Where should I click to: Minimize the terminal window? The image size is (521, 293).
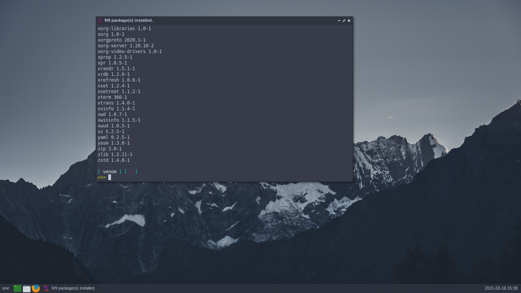tap(339, 21)
